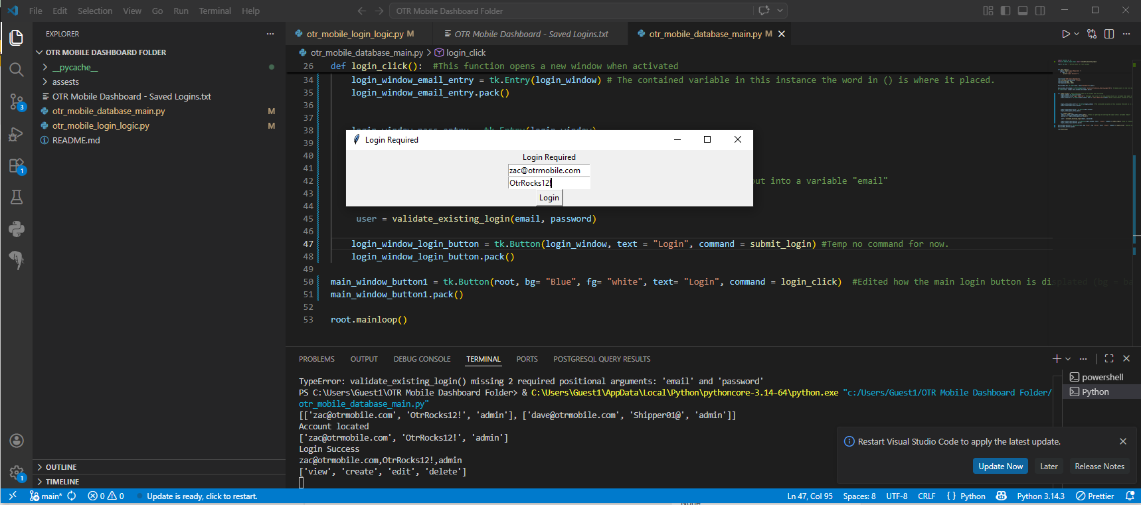This screenshot has width=1141, height=505.
Task: Open the Selection menu
Action: [x=95, y=11]
